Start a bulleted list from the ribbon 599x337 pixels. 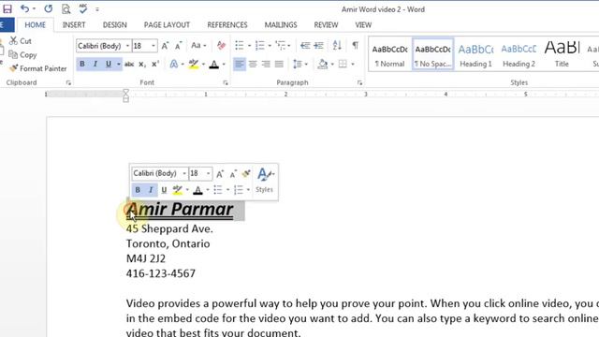pos(240,46)
